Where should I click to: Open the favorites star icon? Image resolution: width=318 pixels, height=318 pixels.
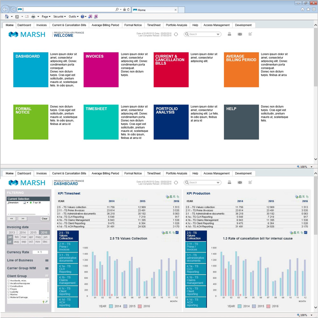(x=308, y=9)
